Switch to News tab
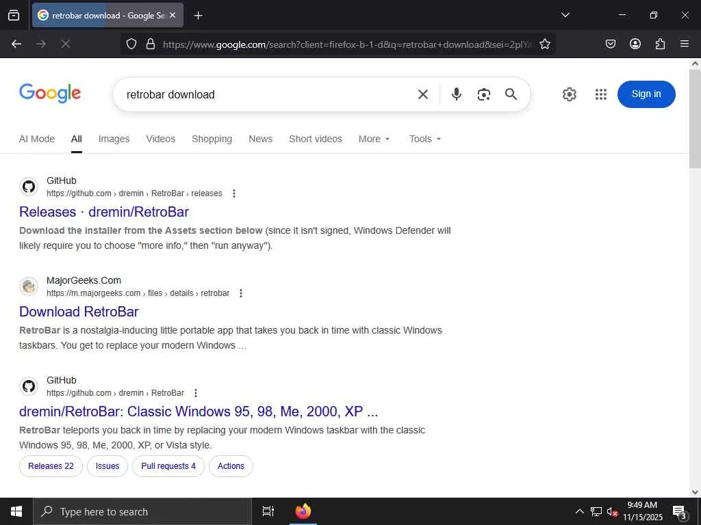The width and height of the screenshot is (701, 525). coord(261,139)
